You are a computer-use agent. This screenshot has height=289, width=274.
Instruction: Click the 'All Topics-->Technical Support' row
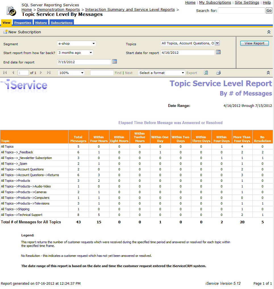coord(136,215)
